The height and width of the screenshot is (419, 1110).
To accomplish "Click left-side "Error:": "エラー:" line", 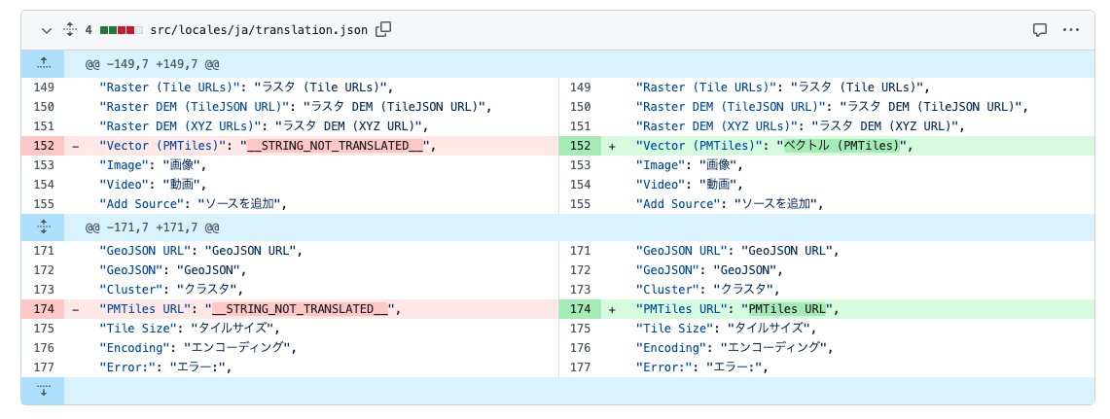I will pyautogui.click(x=165, y=367).
